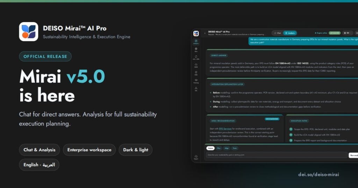
Task: Click the Dark & light feature pill
Action: click(x=136, y=150)
